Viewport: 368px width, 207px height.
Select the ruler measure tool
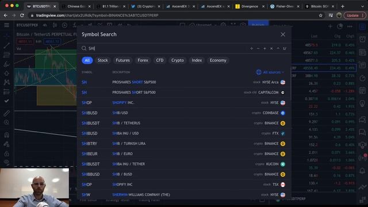pyautogui.click(x=6, y=113)
